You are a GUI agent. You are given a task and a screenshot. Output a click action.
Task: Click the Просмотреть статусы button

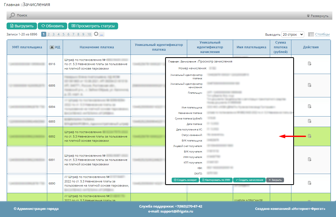click(x=93, y=26)
